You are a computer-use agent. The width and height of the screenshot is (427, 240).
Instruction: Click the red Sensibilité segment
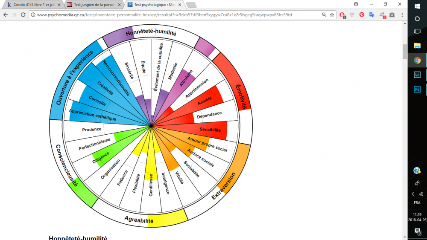(211, 130)
